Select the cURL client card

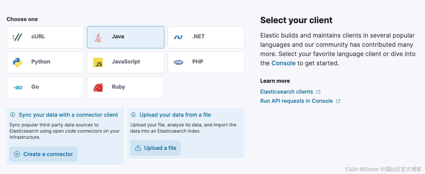click(x=45, y=37)
